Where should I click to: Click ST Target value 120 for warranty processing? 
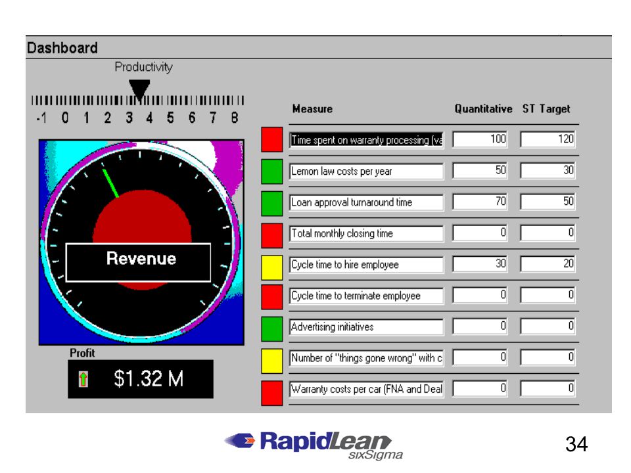pos(548,139)
